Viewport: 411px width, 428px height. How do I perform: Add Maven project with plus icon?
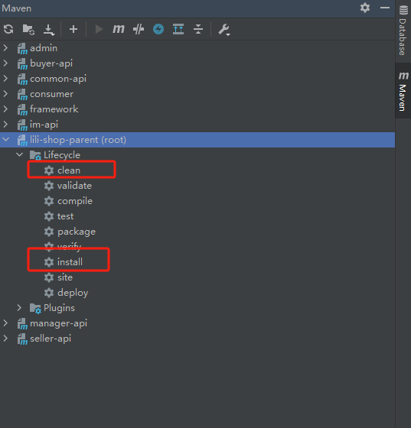(73, 29)
